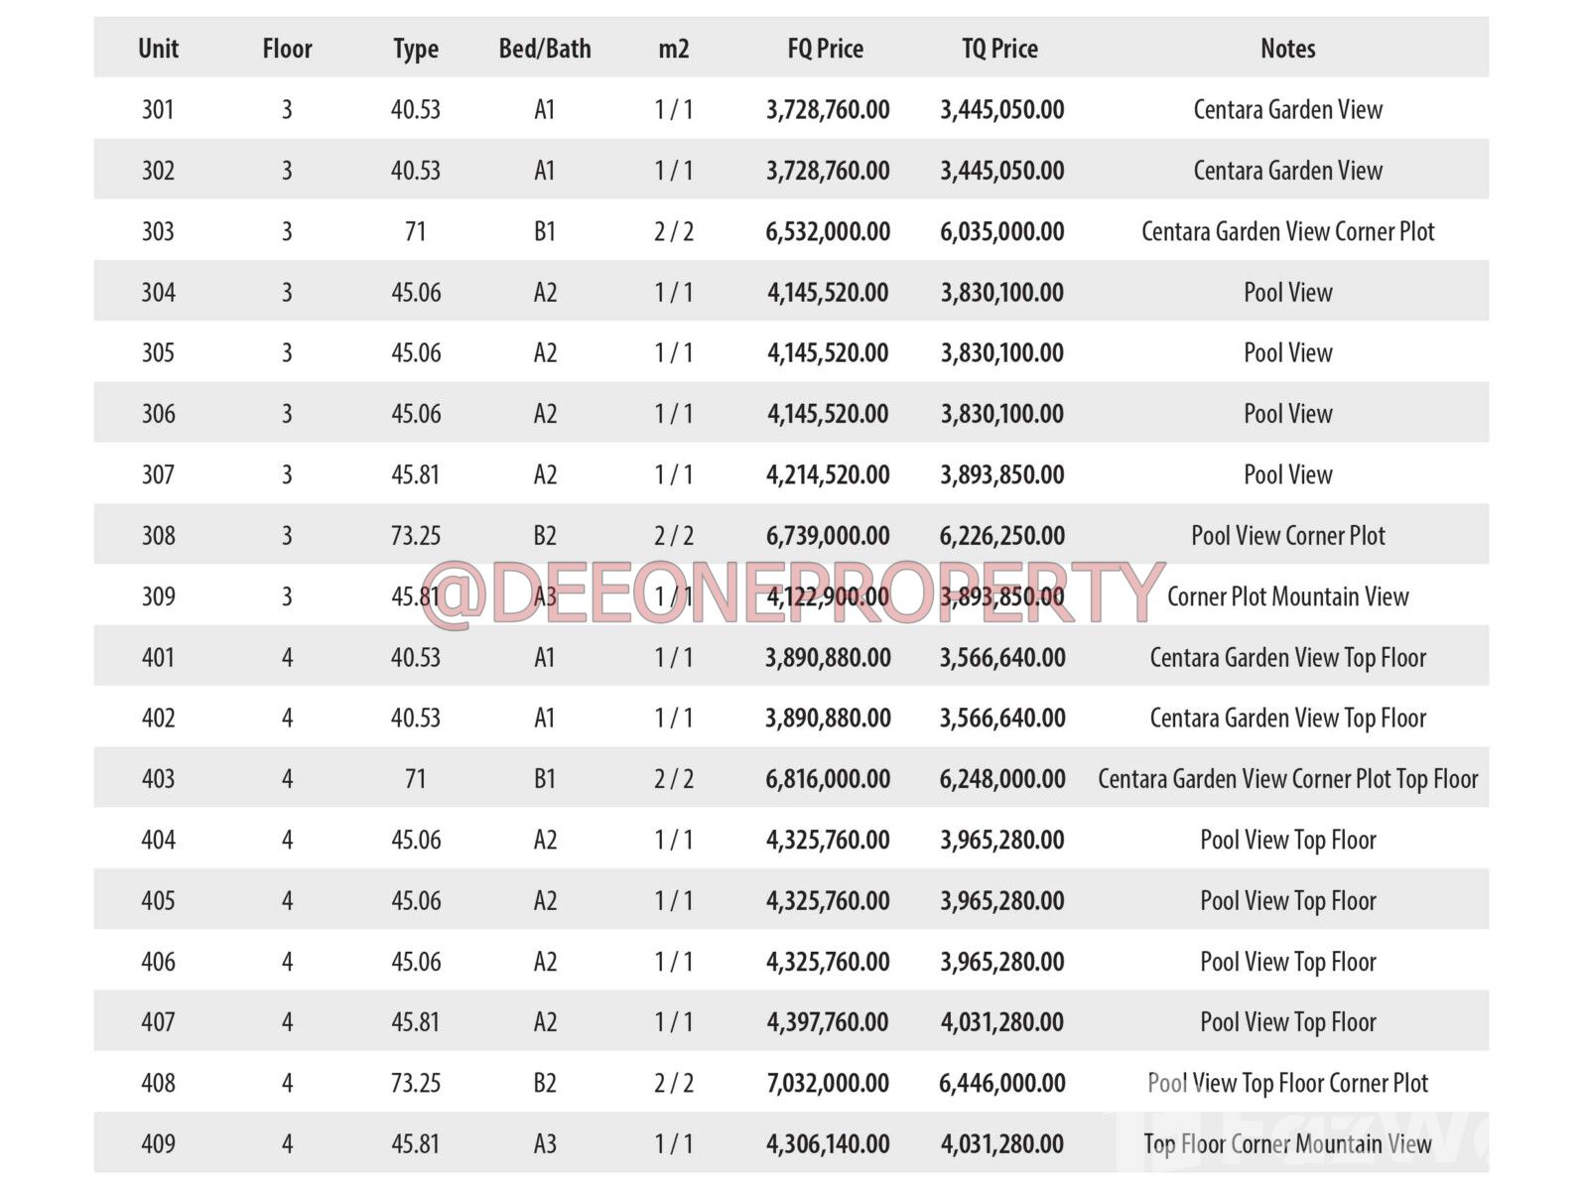Image resolution: width=1588 pixels, height=1191 pixels.
Task: Click the TQ Price column header
Action: 999,49
